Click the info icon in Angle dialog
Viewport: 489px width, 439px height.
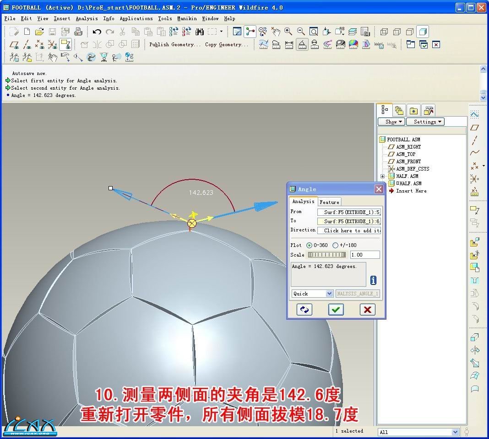[373, 280]
